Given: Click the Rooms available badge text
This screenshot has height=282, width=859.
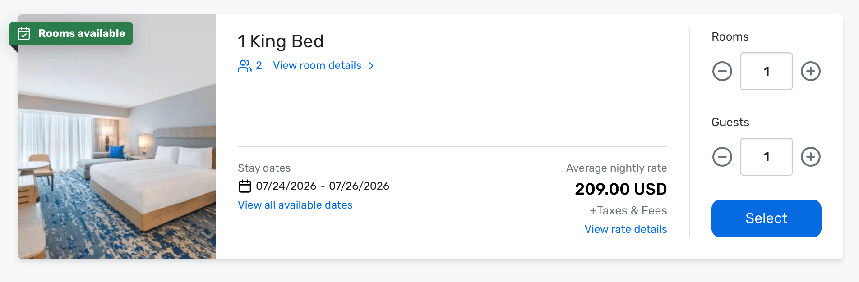Looking at the screenshot, I should [82, 33].
